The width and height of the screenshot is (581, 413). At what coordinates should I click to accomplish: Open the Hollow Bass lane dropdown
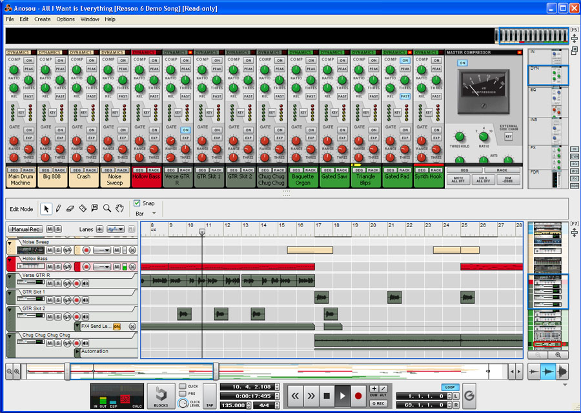coord(102,267)
